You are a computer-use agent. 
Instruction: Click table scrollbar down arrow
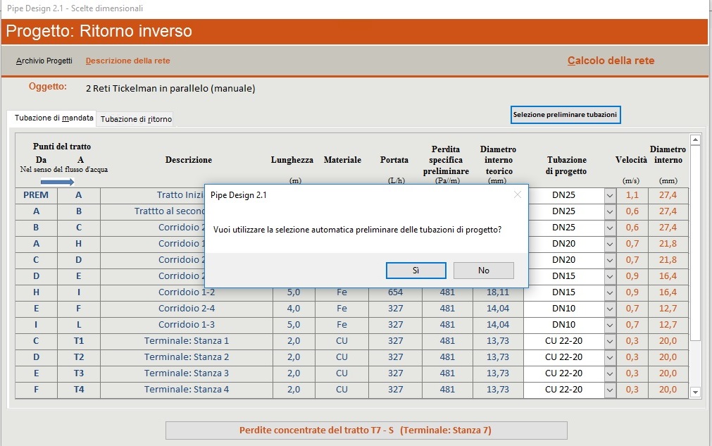pos(695,392)
